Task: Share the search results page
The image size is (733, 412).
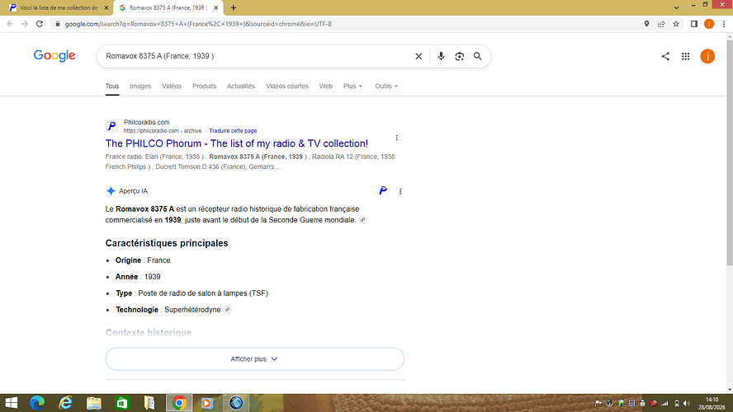Action: 665,57
